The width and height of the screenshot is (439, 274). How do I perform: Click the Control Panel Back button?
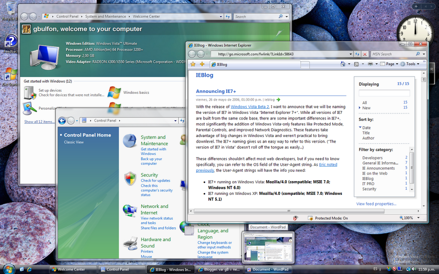[x=62, y=120]
